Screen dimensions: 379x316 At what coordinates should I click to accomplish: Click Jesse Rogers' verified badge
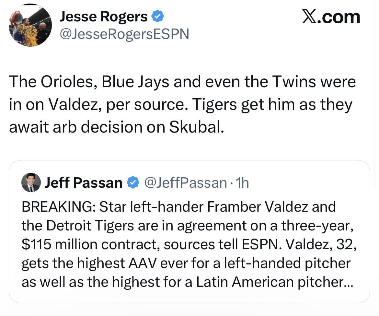pyautogui.click(x=158, y=16)
